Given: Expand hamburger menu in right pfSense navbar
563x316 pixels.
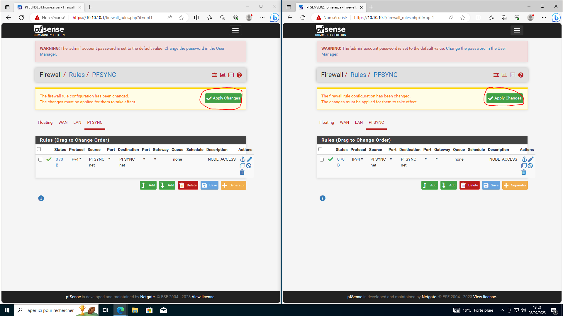Looking at the screenshot, I should point(517,30).
